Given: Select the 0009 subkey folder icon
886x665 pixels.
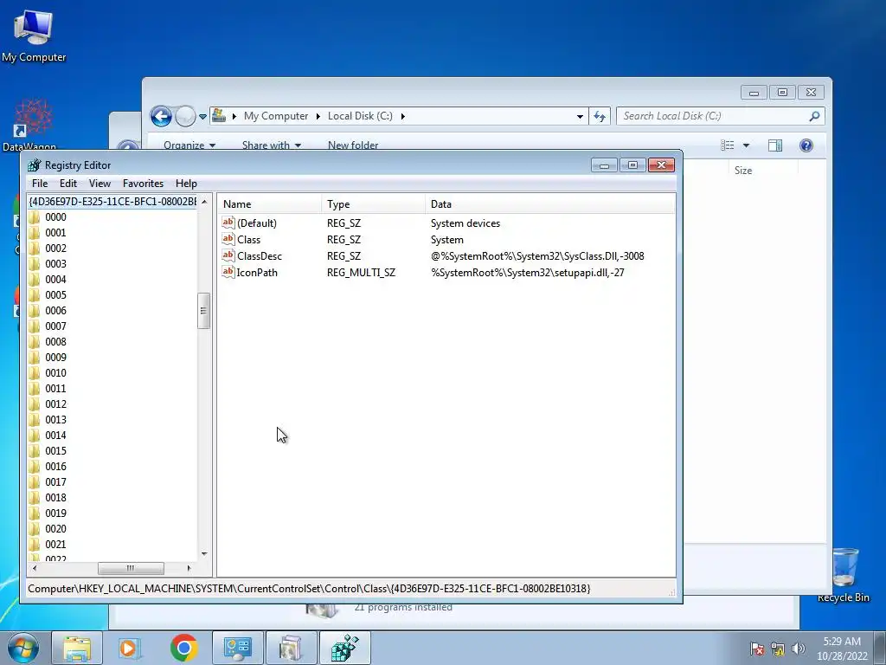Looking at the screenshot, I should 34,358.
